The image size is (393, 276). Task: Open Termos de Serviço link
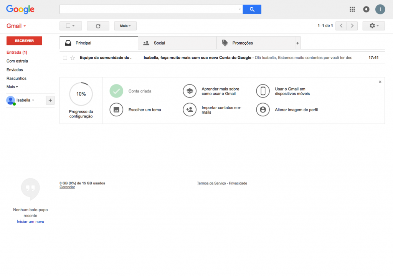point(211,183)
